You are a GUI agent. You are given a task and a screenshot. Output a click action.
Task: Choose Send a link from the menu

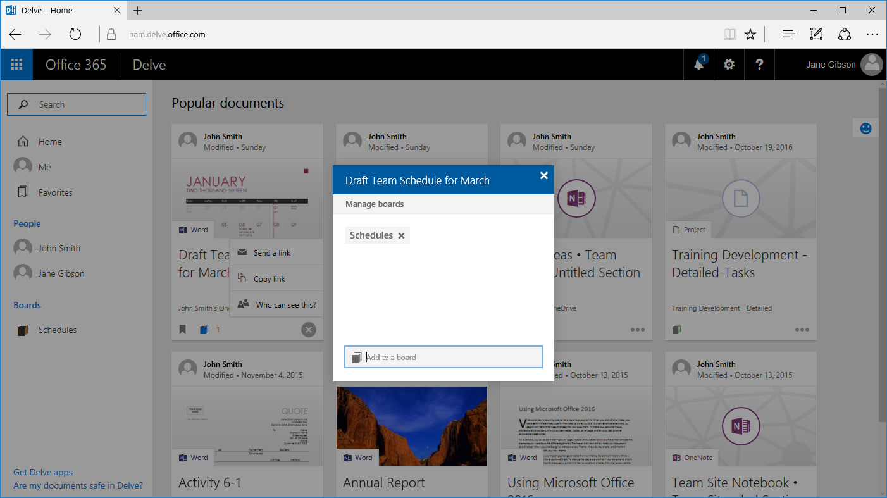(x=276, y=252)
